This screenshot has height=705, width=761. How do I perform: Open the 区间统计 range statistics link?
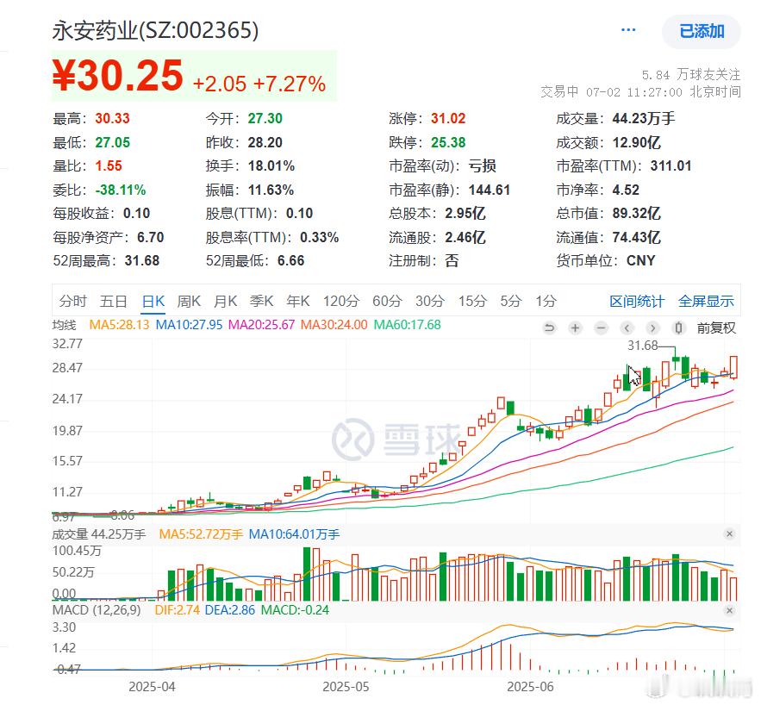tap(637, 302)
